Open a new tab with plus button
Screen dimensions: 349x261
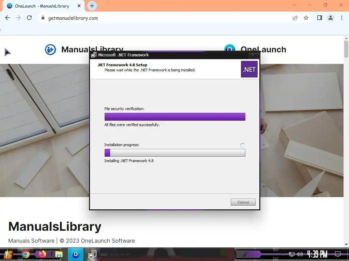click(x=92, y=6)
